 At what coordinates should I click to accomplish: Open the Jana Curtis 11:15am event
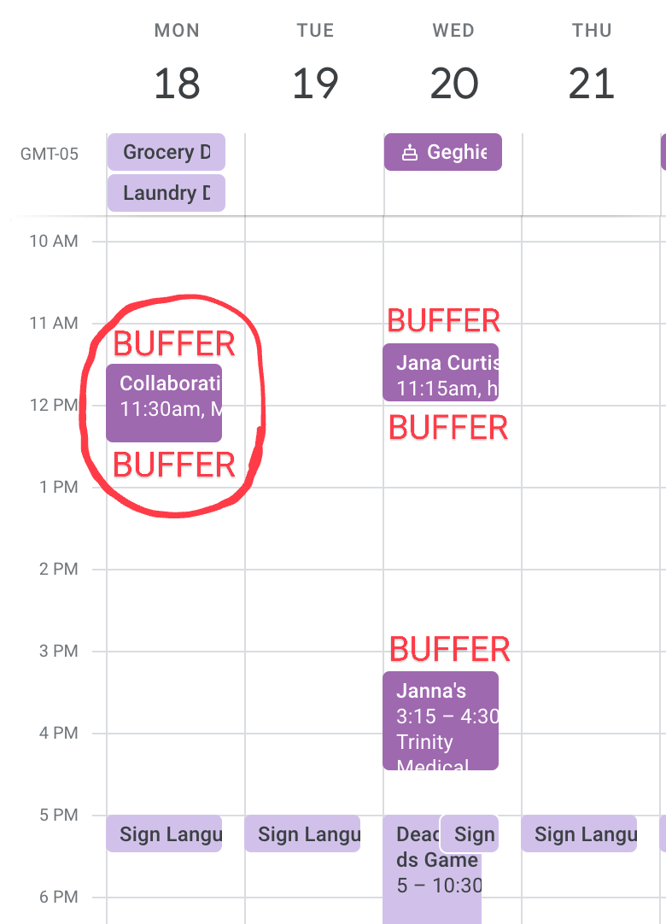pos(441,372)
